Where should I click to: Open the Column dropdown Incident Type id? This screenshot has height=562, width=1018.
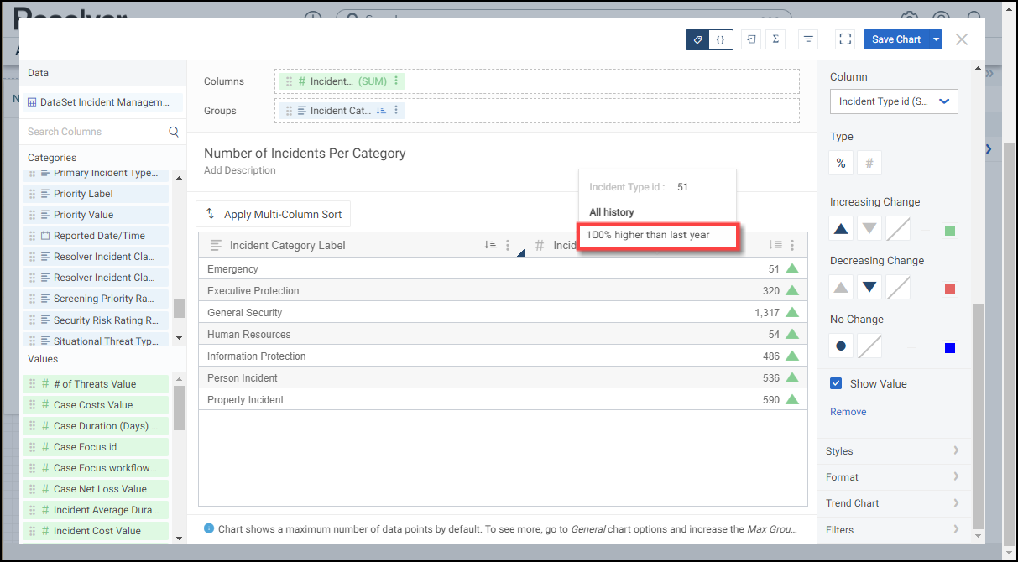pos(894,101)
